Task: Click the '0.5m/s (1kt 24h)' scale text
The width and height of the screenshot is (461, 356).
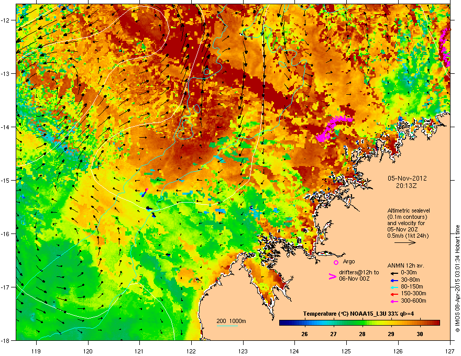Action: 408,236
